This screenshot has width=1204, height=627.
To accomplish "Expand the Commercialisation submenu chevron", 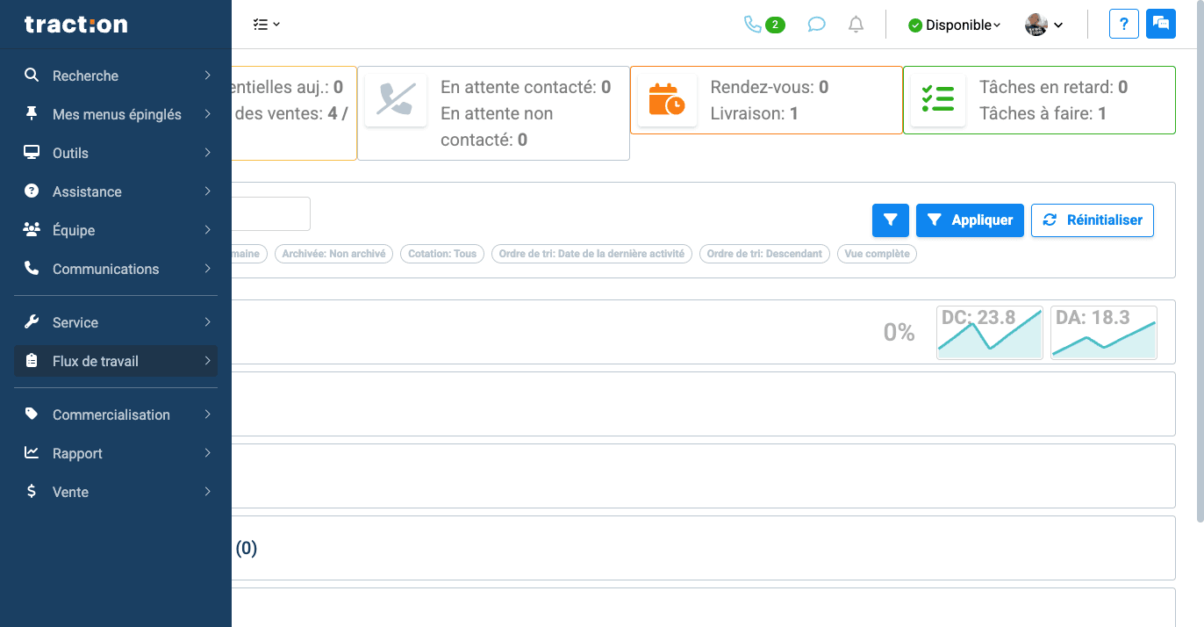I will click(x=208, y=414).
